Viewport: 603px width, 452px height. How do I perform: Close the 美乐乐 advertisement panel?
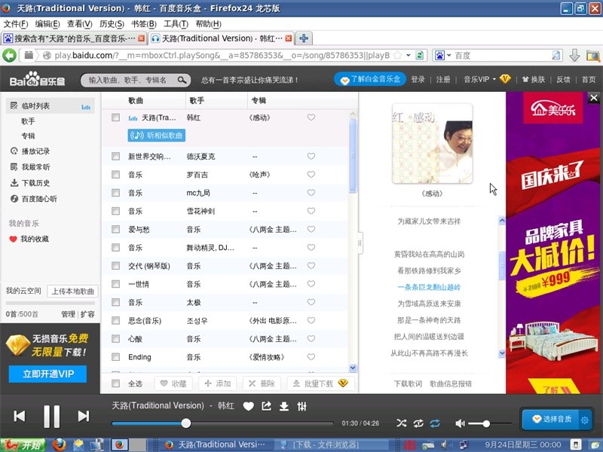click(594, 98)
